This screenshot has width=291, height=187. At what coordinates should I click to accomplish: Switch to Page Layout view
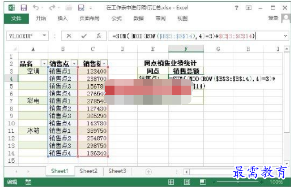187,182
